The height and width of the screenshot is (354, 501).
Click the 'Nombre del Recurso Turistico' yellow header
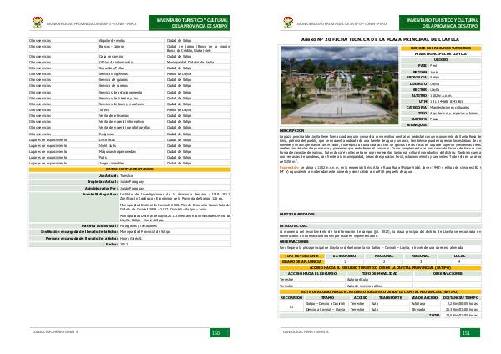pos(441,48)
